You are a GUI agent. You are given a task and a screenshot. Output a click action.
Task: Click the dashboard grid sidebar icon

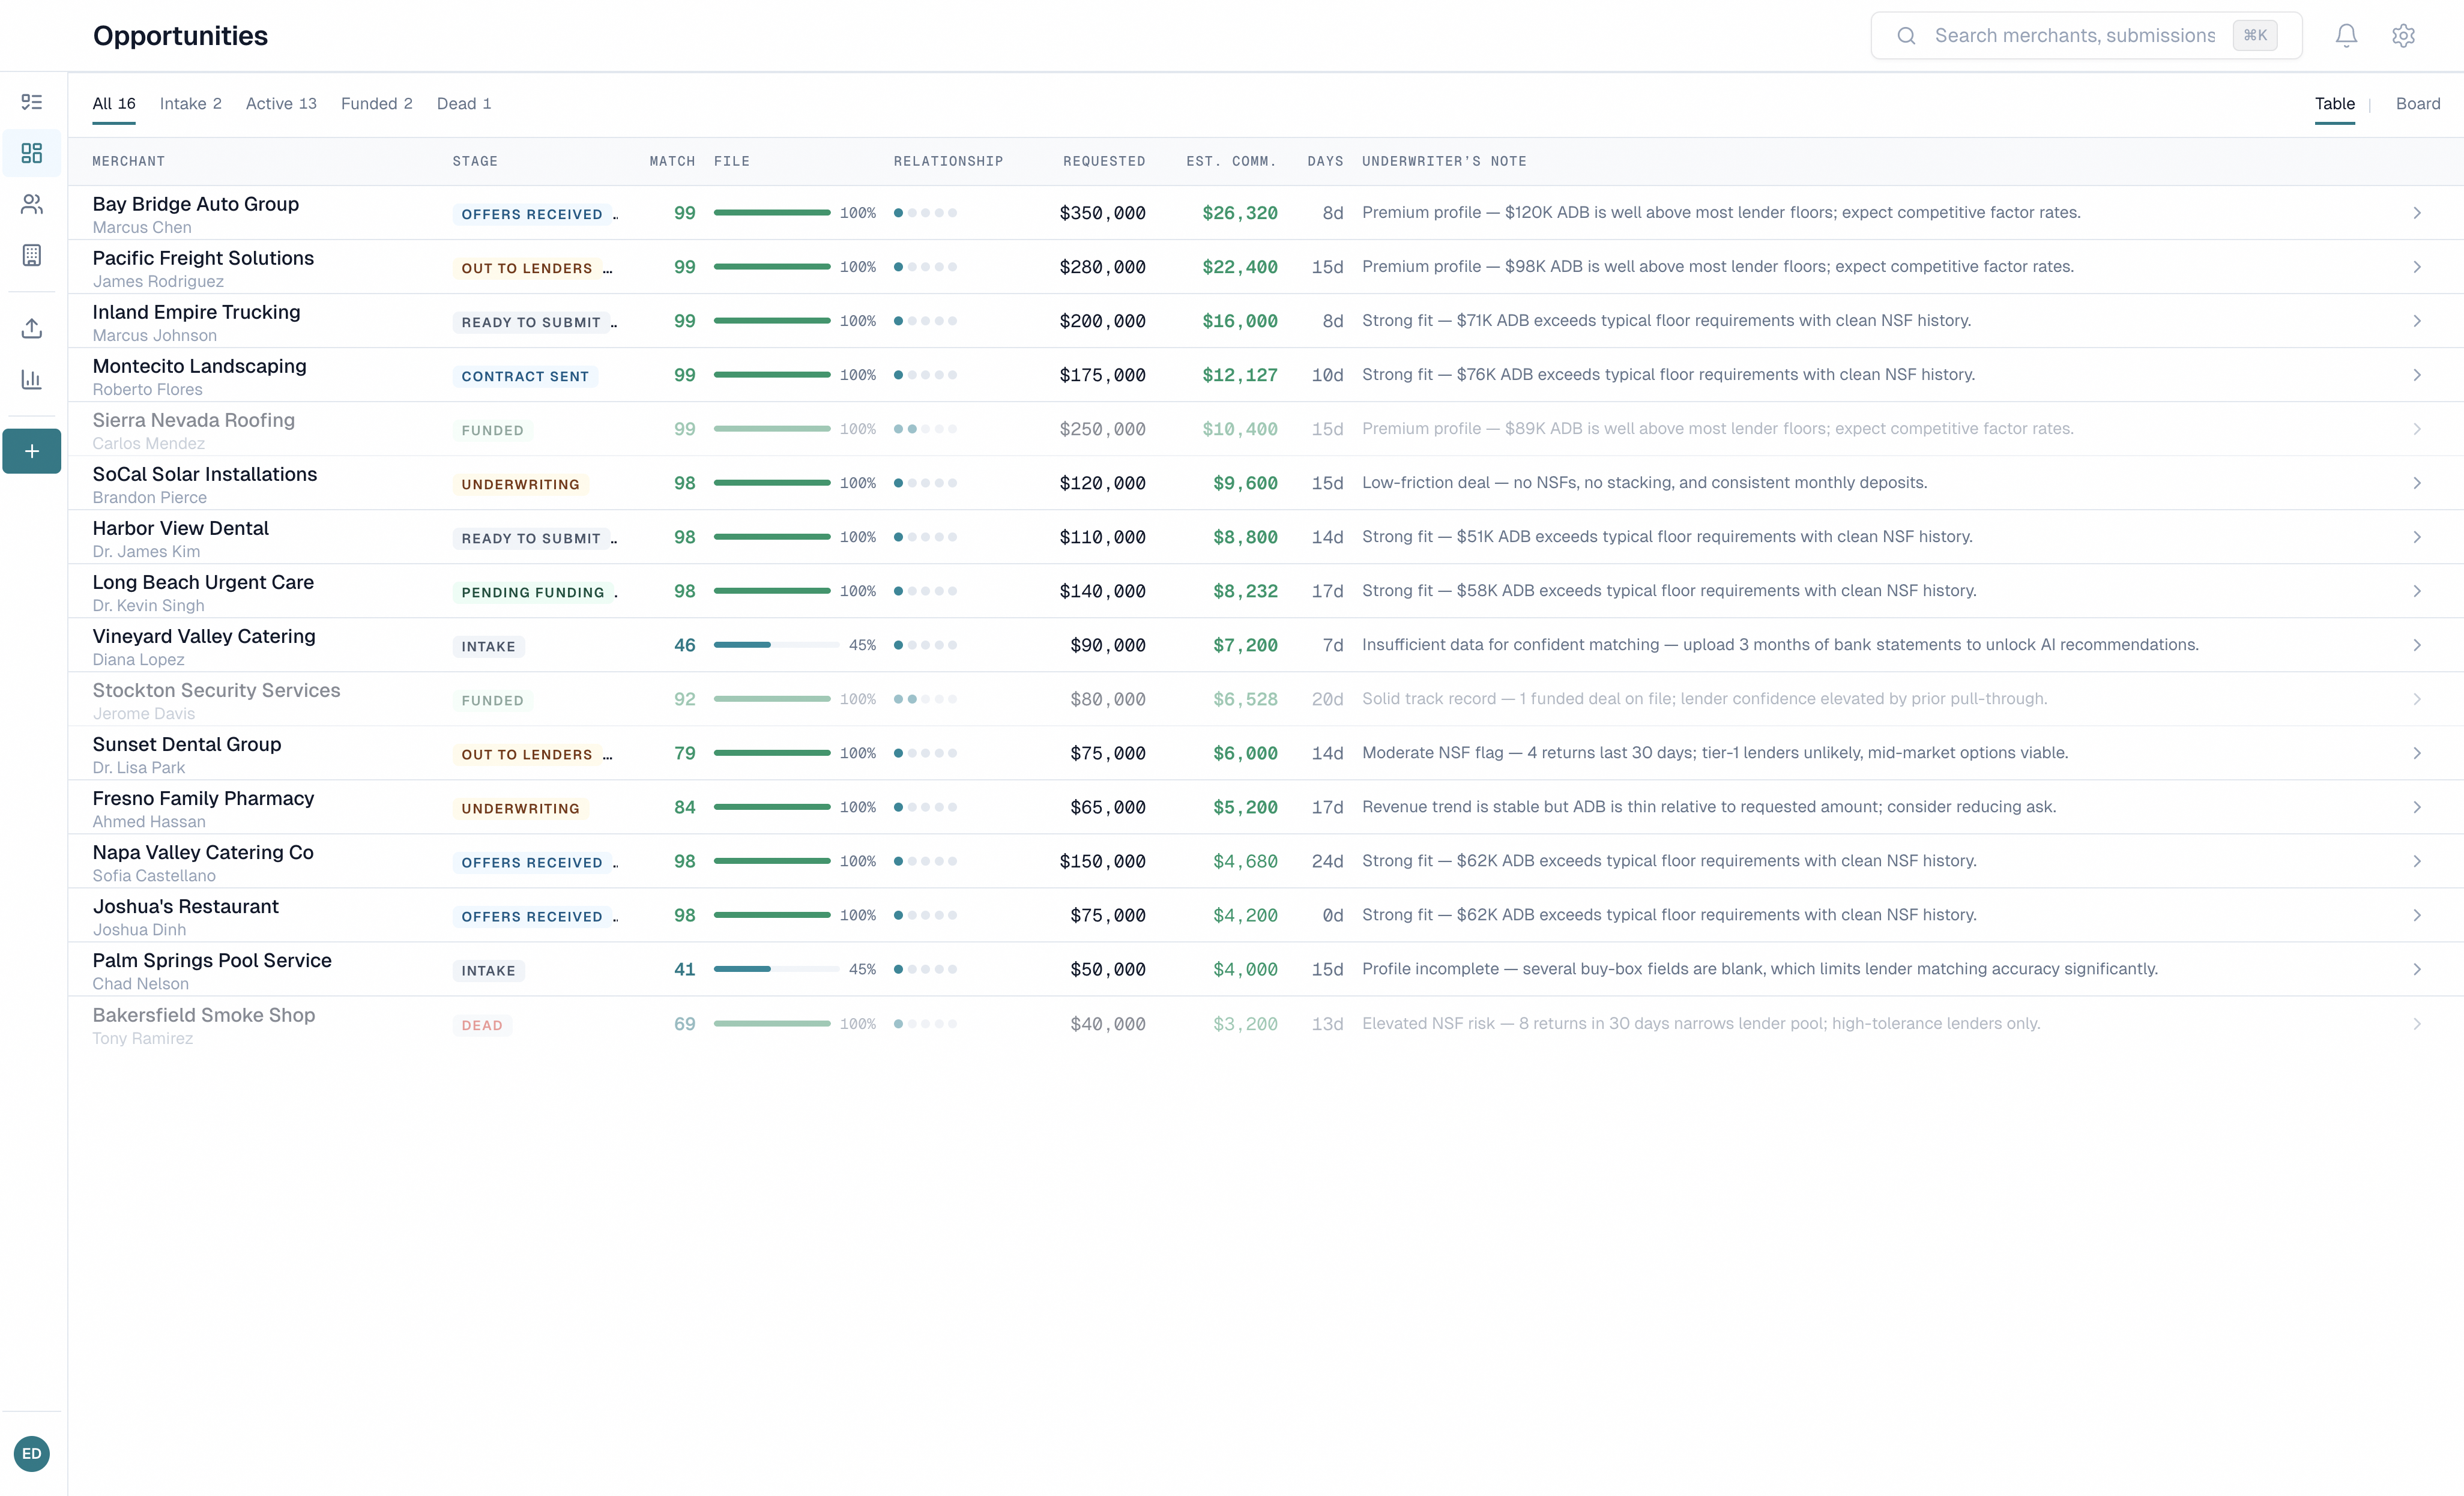(x=32, y=153)
